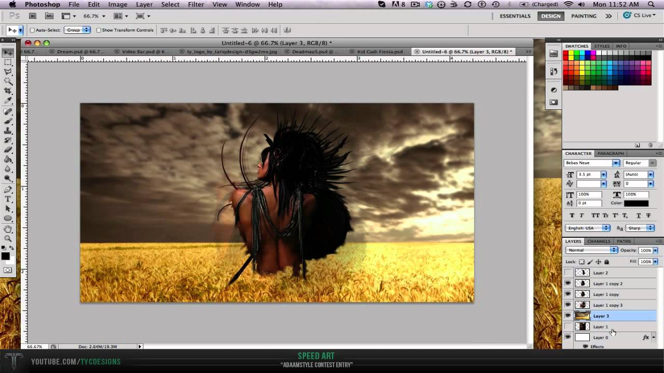Viewport: 664px width, 373px height.
Task: Switch to the Channels tab
Action: 599,241
